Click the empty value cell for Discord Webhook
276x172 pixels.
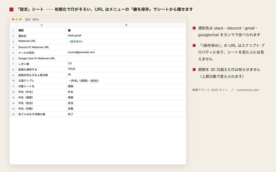point(126,47)
